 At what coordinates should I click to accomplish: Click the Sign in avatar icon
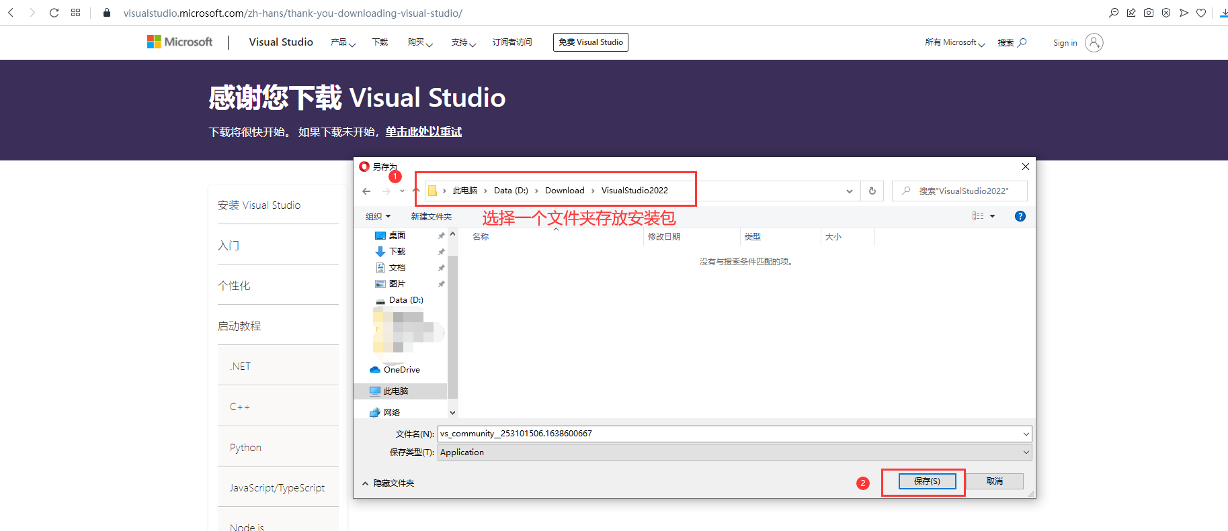point(1094,42)
